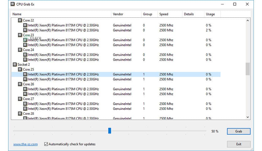262x151 pixels.
Task: Select the Core 26 tree node
Action: 29,84
